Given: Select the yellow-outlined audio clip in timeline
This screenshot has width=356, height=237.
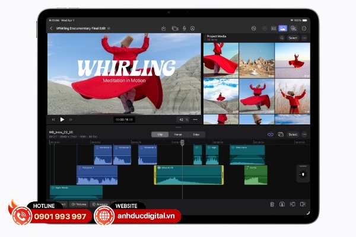Looking at the screenshot, I should pos(189,175).
